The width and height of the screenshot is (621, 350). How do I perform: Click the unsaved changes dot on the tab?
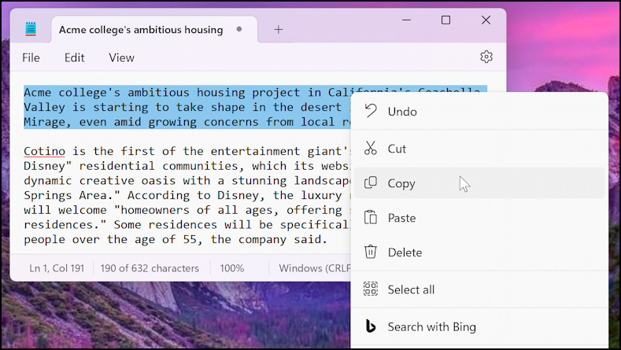click(x=238, y=29)
